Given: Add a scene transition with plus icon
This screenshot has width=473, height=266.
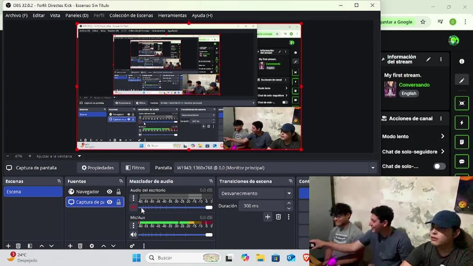Looking at the screenshot, I should [x=268, y=217].
